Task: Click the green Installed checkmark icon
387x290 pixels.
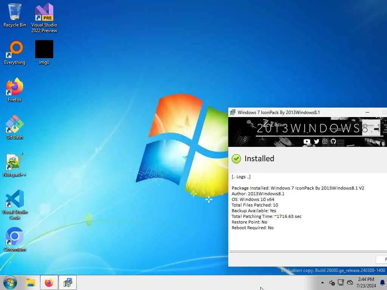Action: pos(236,159)
